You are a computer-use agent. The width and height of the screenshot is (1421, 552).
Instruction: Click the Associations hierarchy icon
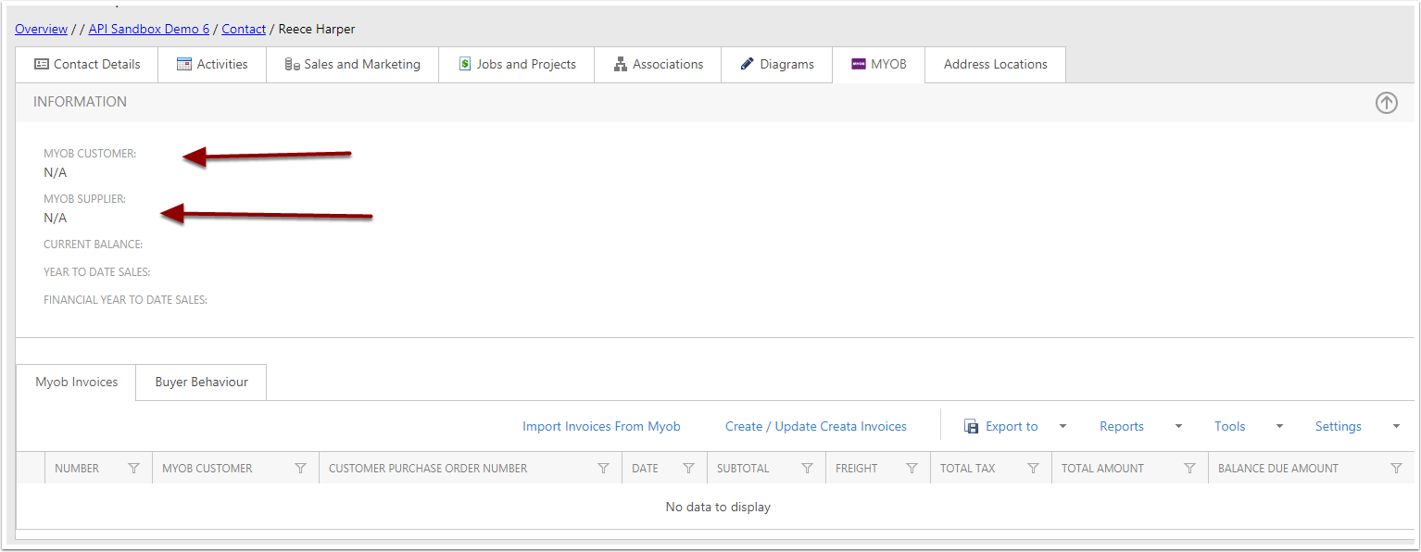[x=621, y=64]
